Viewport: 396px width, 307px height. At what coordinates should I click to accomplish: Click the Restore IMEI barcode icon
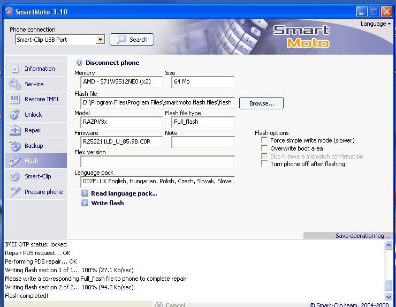[x=14, y=99]
